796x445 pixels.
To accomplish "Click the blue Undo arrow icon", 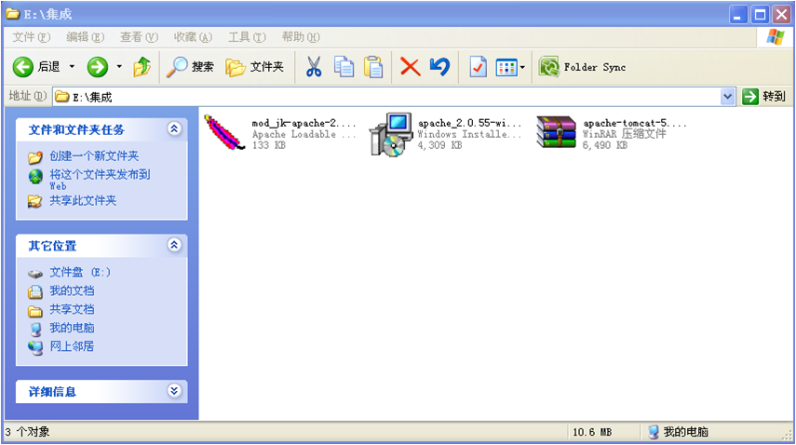I will (439, 66).
